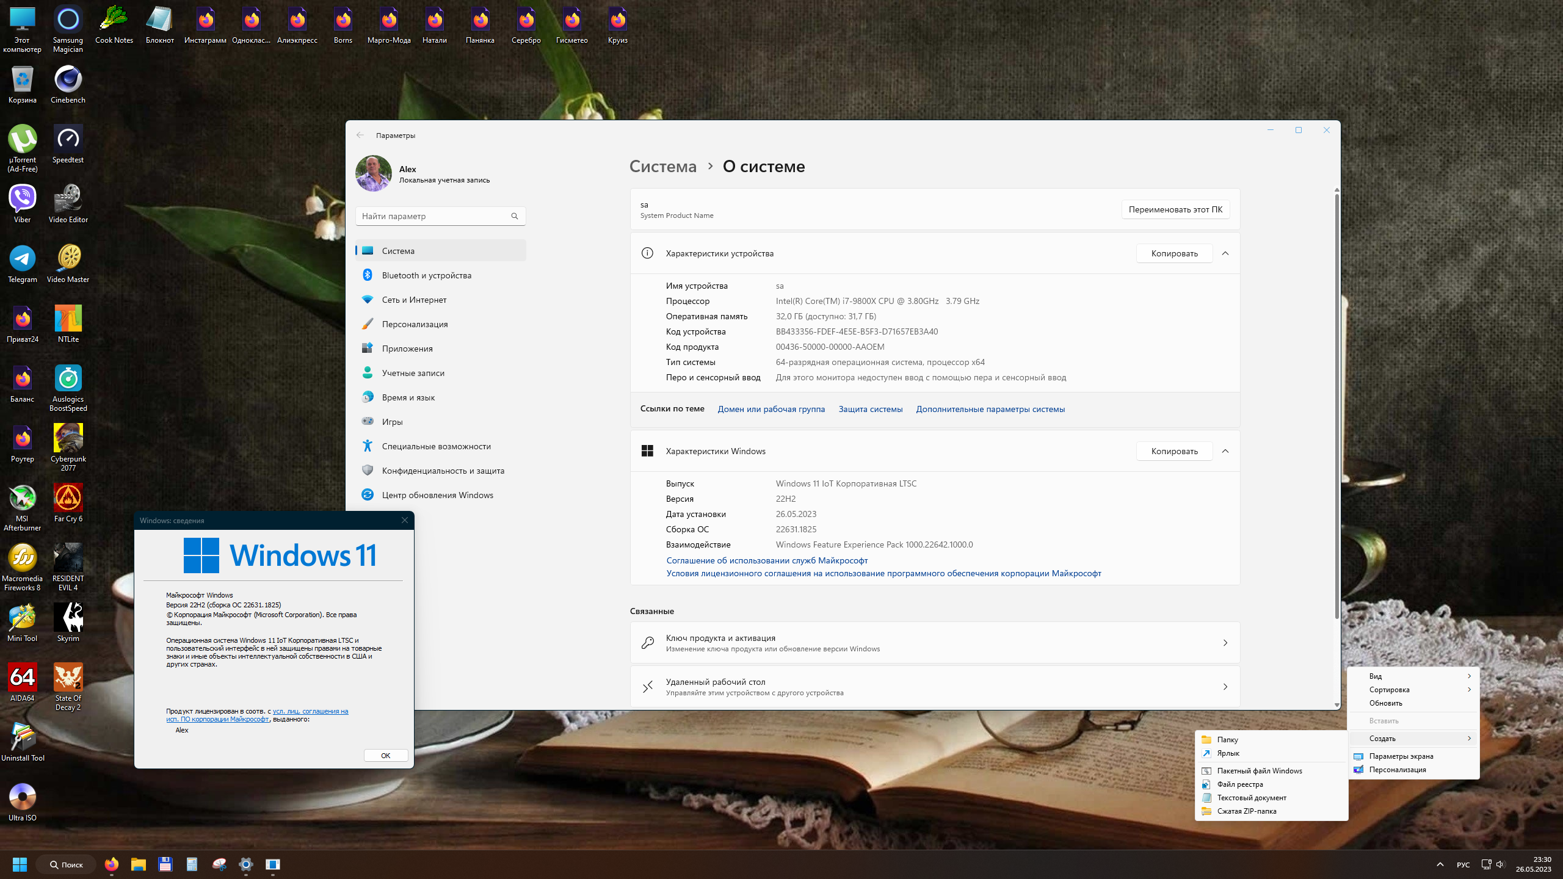This screenshot has height=879, width=1563.
Task: Open Samsung Magician desktop icon
Action: [x=68, y=29]
